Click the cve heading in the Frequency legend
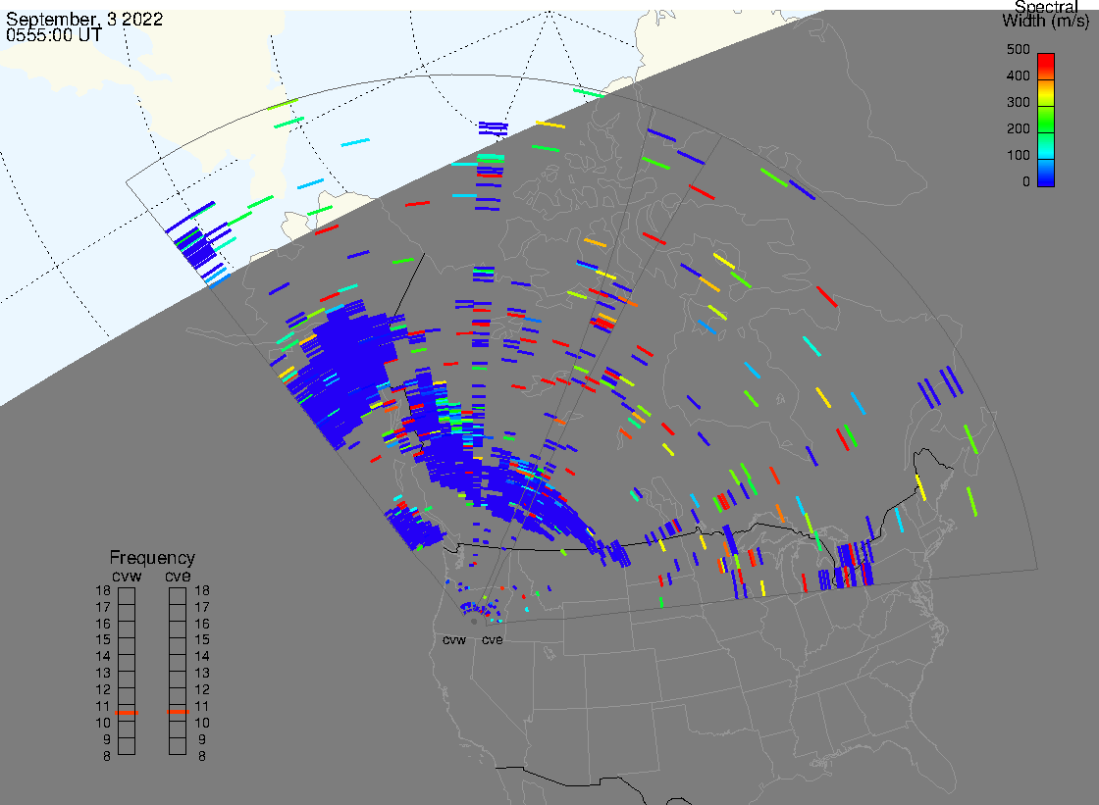Screen dimensions: 1099x805 (178, 576)
